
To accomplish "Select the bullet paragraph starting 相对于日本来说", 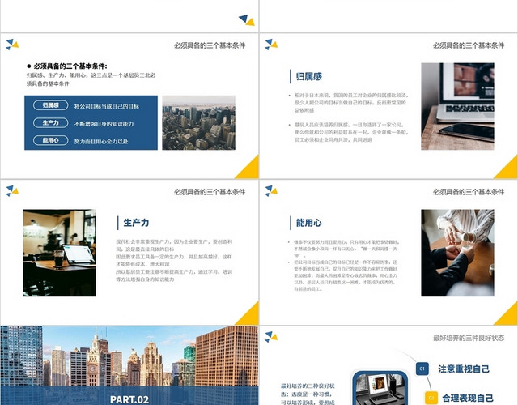I will click(350, 103).
